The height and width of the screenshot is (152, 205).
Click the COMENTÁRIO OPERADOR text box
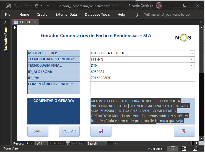click(x=142, y=88)
